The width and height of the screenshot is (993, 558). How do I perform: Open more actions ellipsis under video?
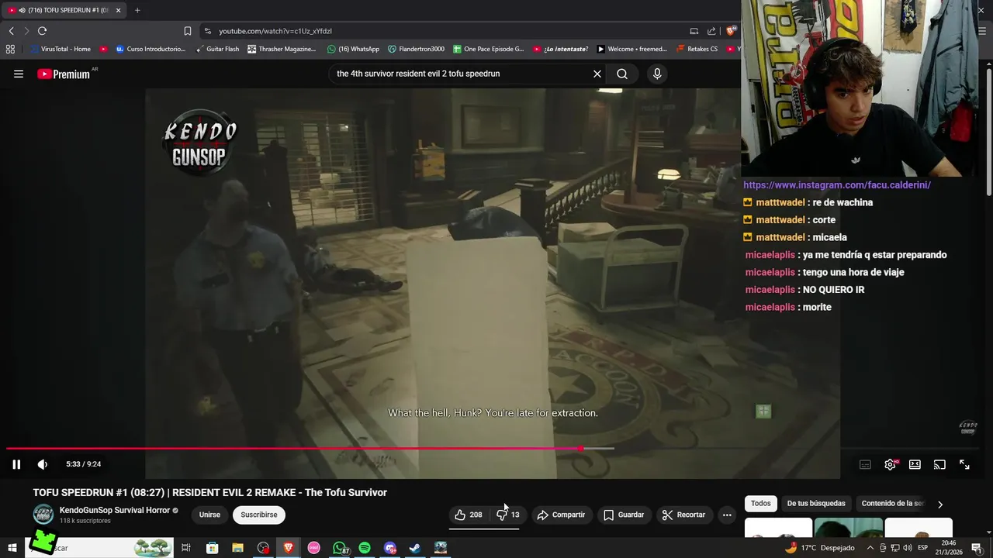(727, 515)
